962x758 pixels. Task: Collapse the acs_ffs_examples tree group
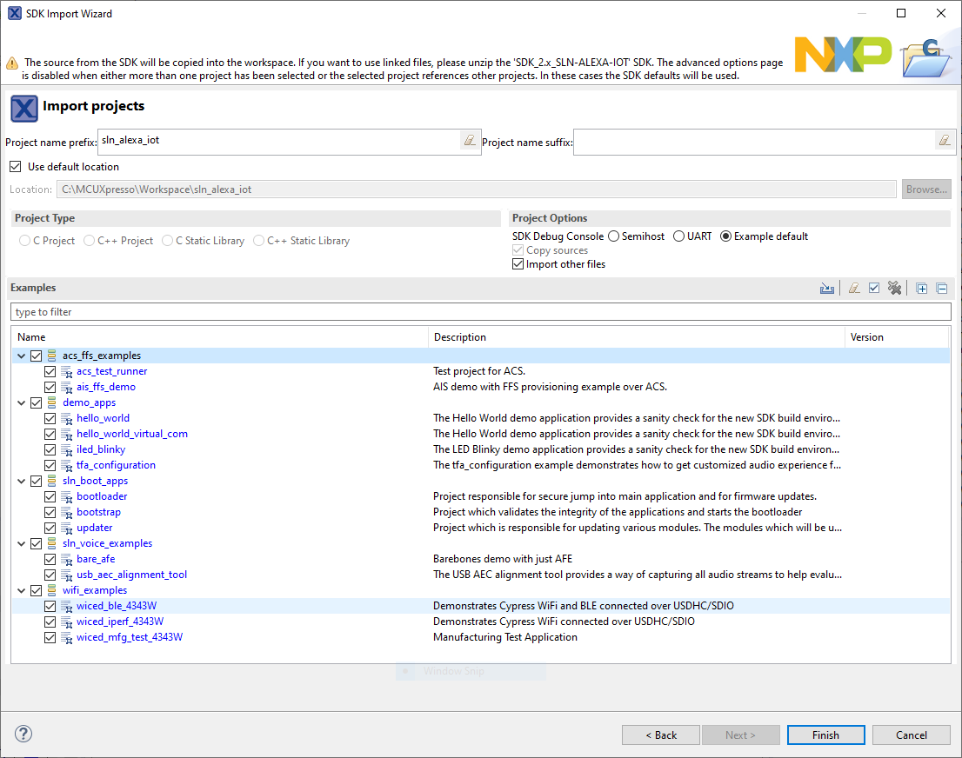[x=22, y=356]
